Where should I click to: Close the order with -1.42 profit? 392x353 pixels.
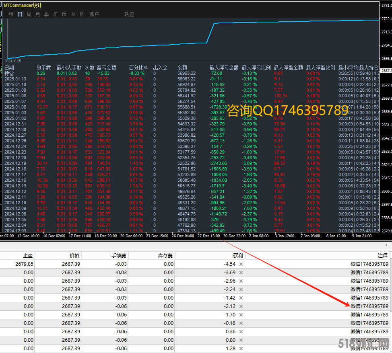(241, 298)
